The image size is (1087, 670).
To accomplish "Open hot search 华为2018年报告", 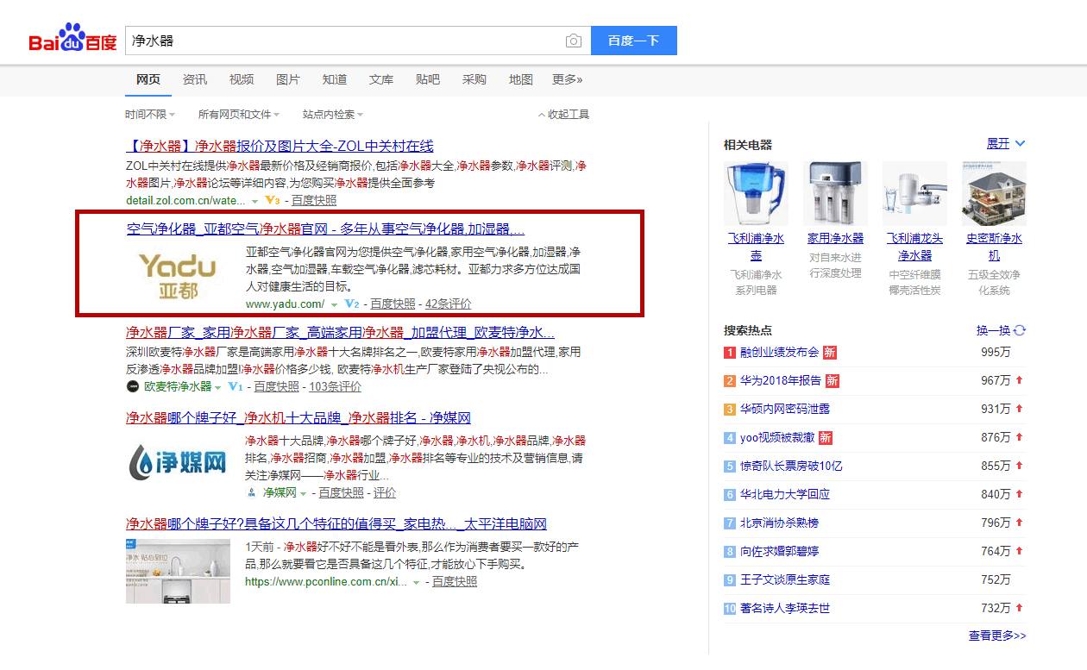I will [781, 380].
